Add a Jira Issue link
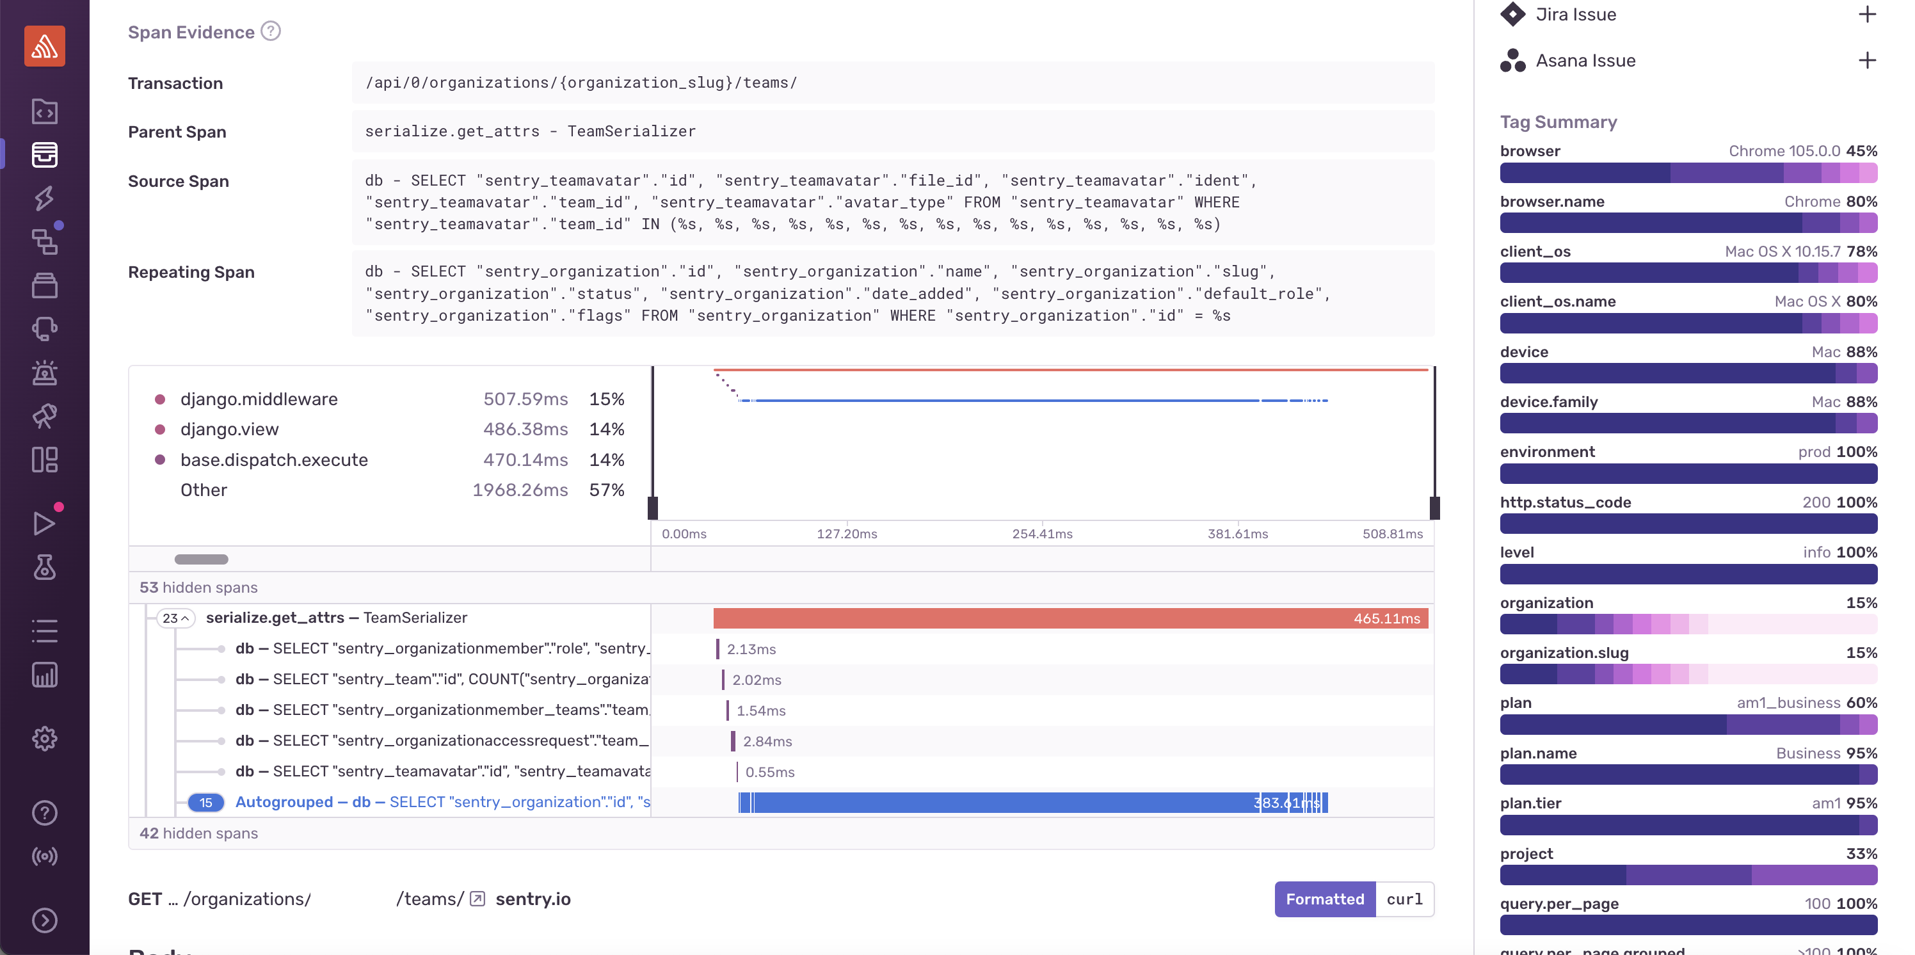1915x955 pixels. (x=1867, y=14)
